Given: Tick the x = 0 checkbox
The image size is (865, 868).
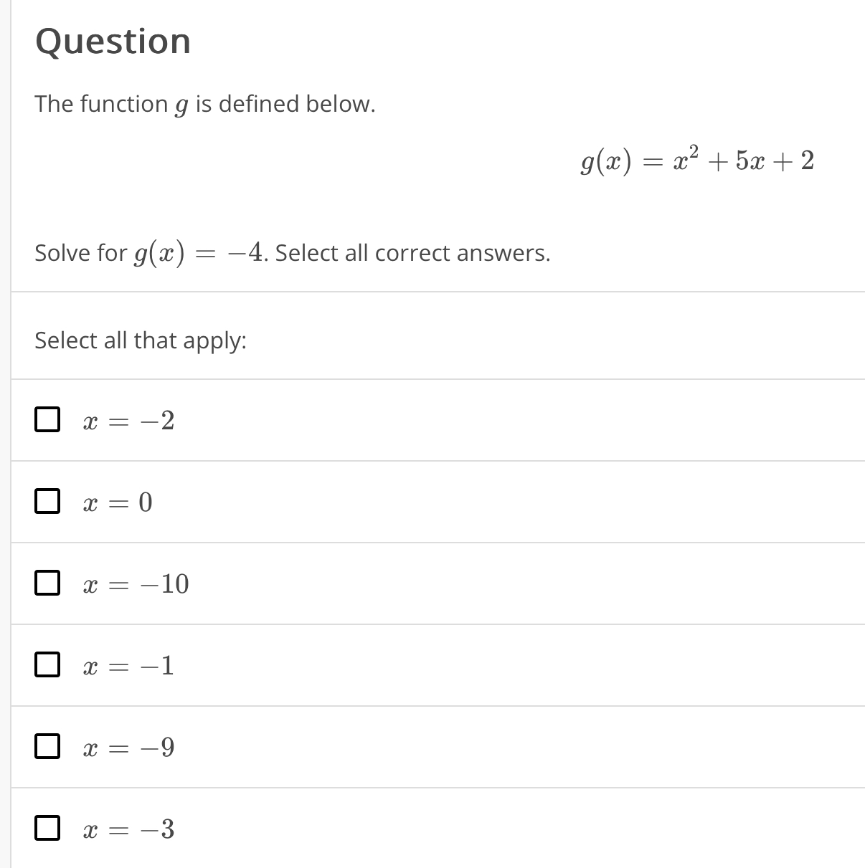Looking at the screenshot, I should (x=47, y=502).
